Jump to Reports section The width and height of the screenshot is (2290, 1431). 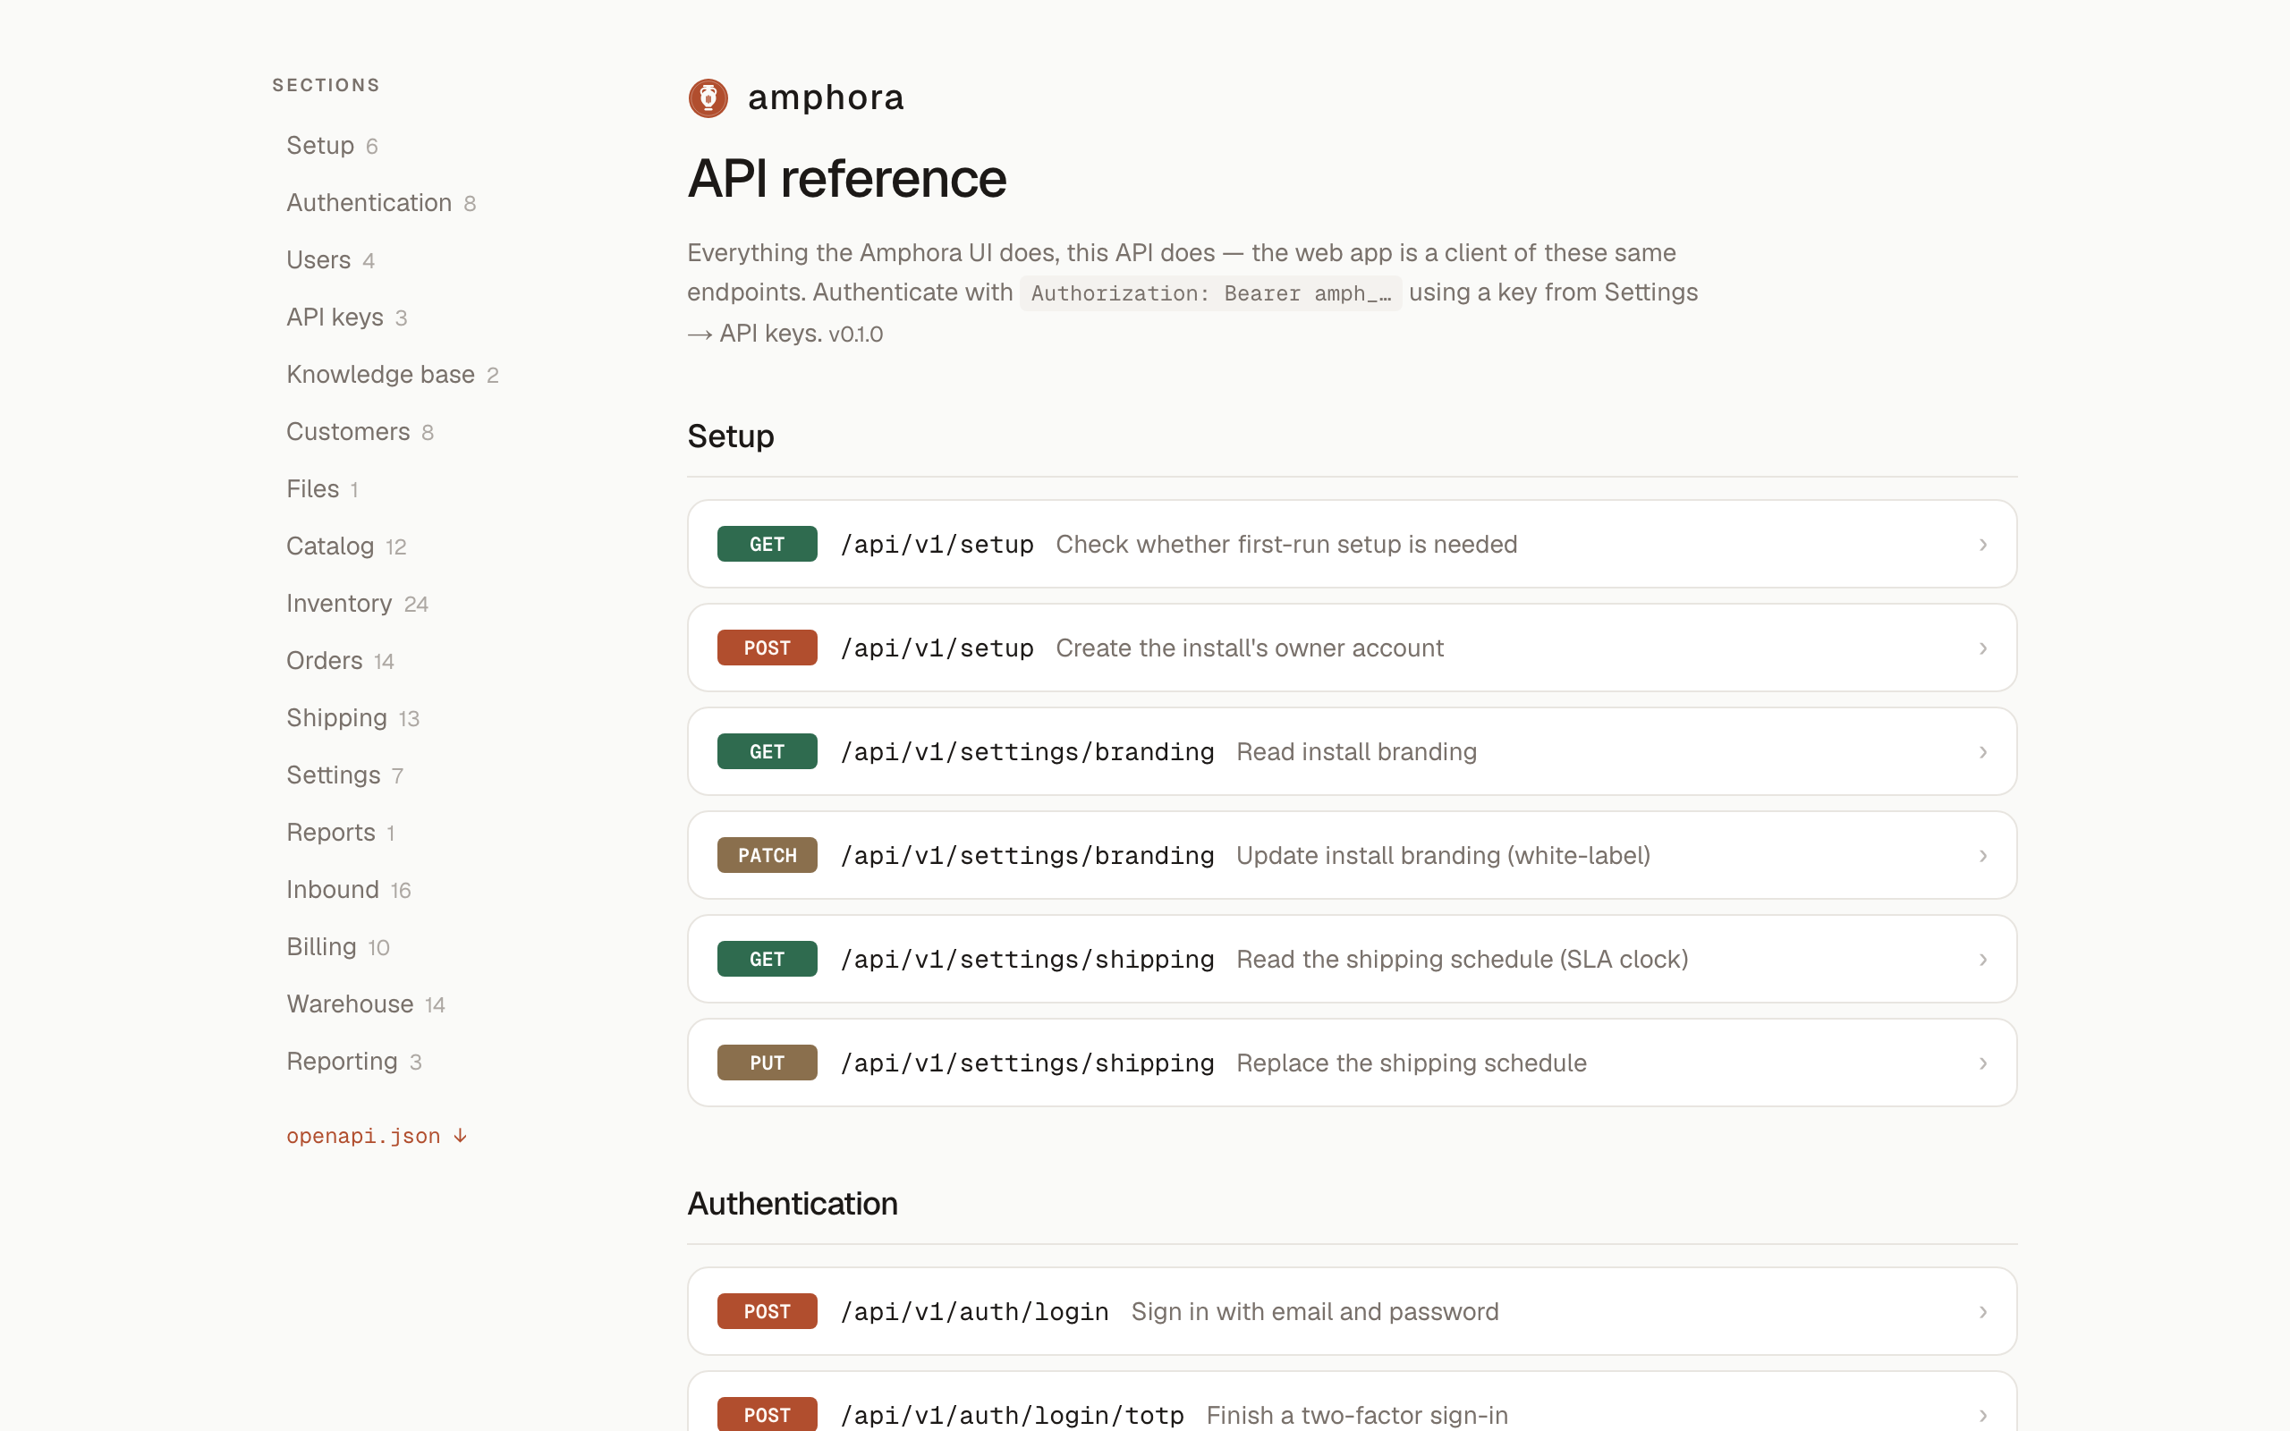tap(341, 833)
